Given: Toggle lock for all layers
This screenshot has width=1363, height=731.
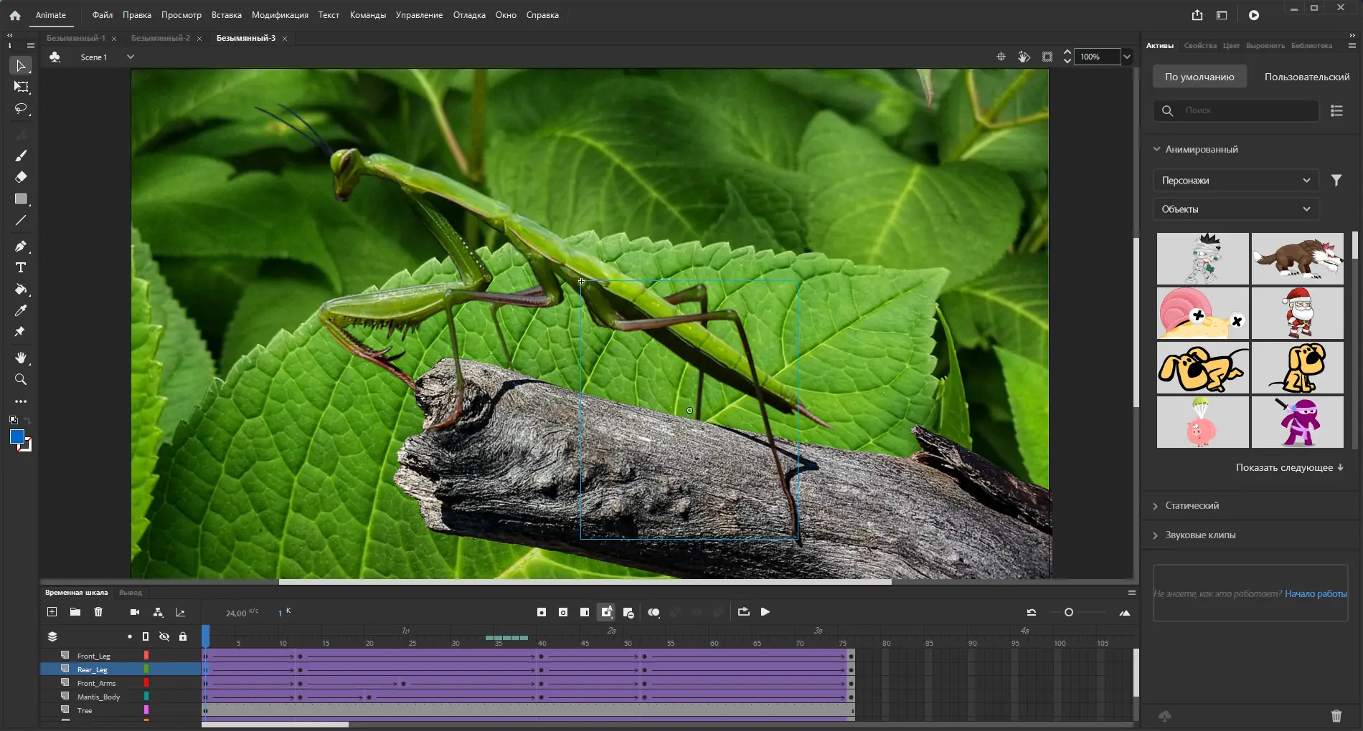Looking at the screenshot, I should click(183, 636).
